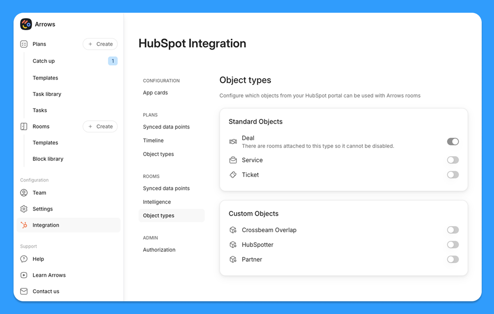Image resolution: width=494 pixels, height=314 pixels.
Task: Click the Crossbeam Overlap label
Action: 269,230
